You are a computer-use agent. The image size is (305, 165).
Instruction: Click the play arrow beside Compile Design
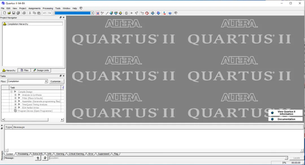click(x=15, y=92)
